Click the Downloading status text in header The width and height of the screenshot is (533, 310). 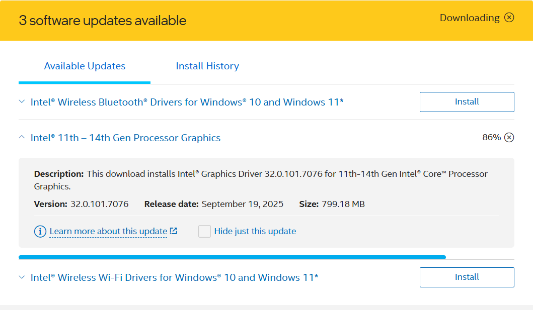tap(469, 18)
